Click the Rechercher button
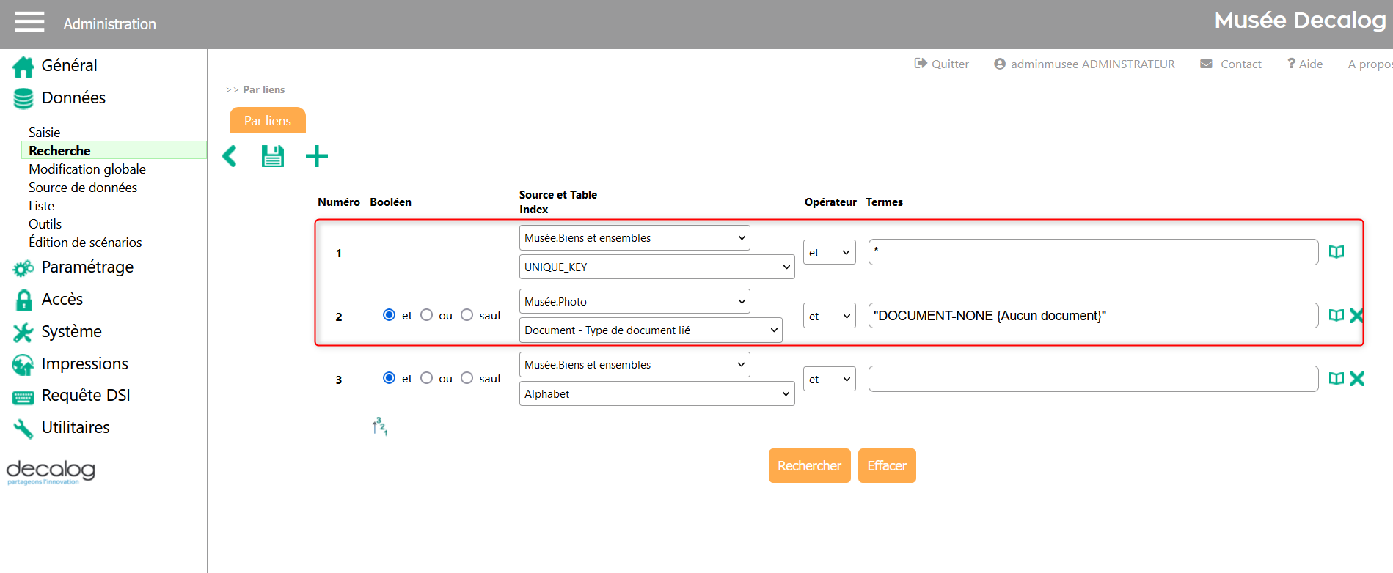This screenshot has width=1393, height=573. (809, 466)
